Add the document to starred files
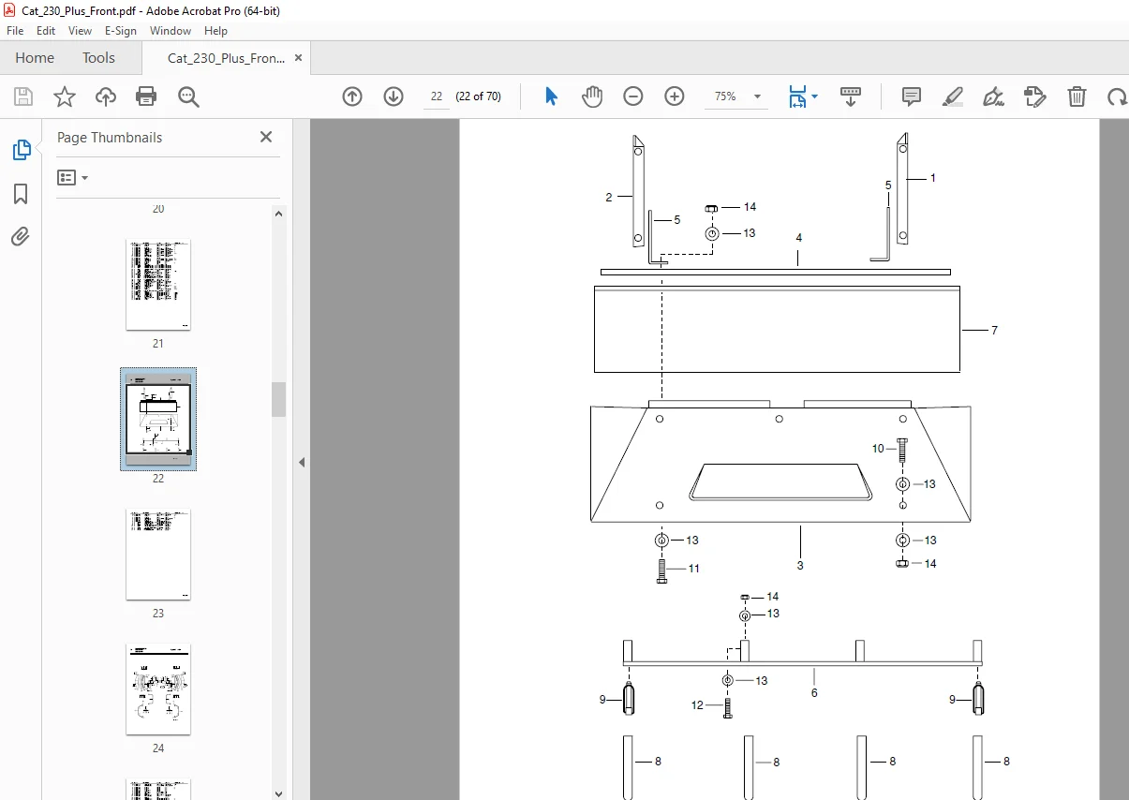This screenshot has height=800, width=1129. pos(65,96)
